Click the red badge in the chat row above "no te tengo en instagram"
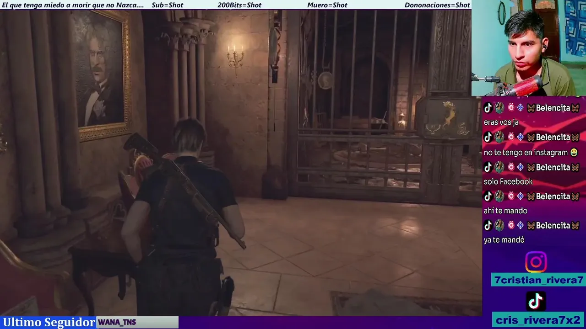Viewport: 586px width, 329px height. (511, 137)
